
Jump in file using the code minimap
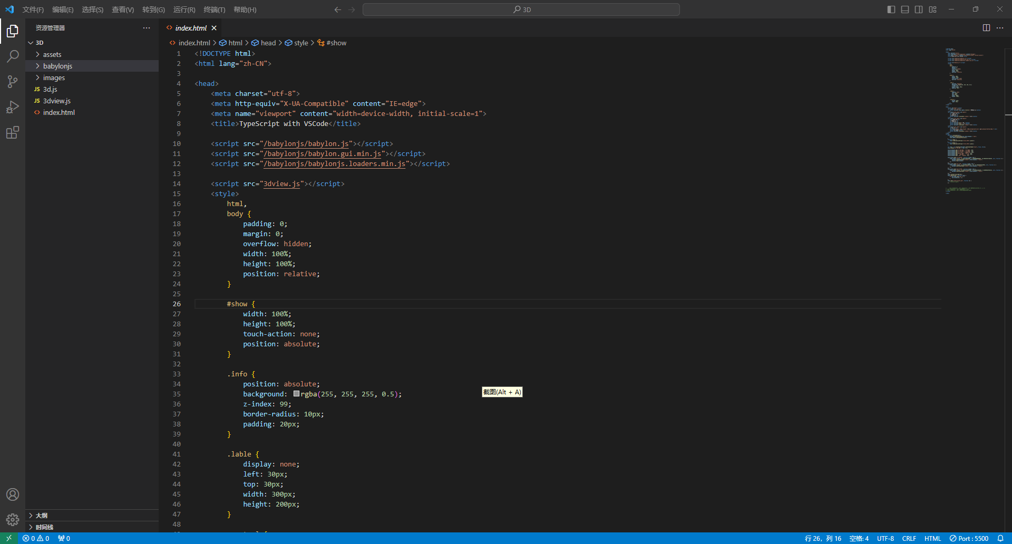974,121
